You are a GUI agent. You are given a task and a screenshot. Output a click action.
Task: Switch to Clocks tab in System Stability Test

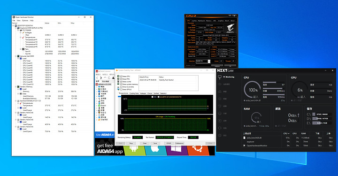[150, 93]
